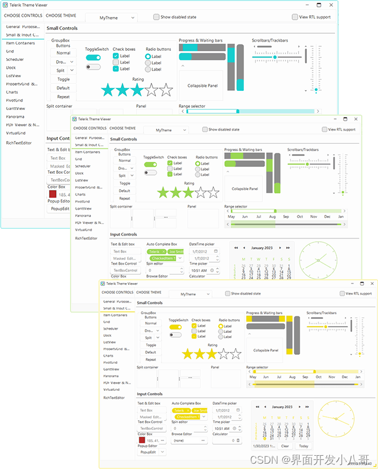The image size is (378, 471).
Task: Click next-year double arrow in yellow window calendar
Action: click(x=307, y=407)
